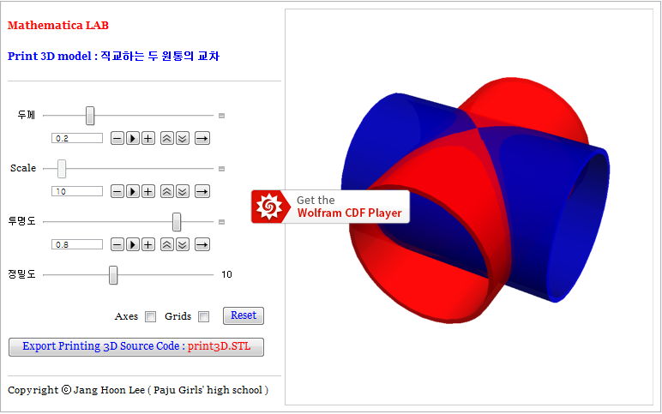Click the Copyright Jang Hoon Lee text
Screen dimensions: 662x414
[138, 390]
